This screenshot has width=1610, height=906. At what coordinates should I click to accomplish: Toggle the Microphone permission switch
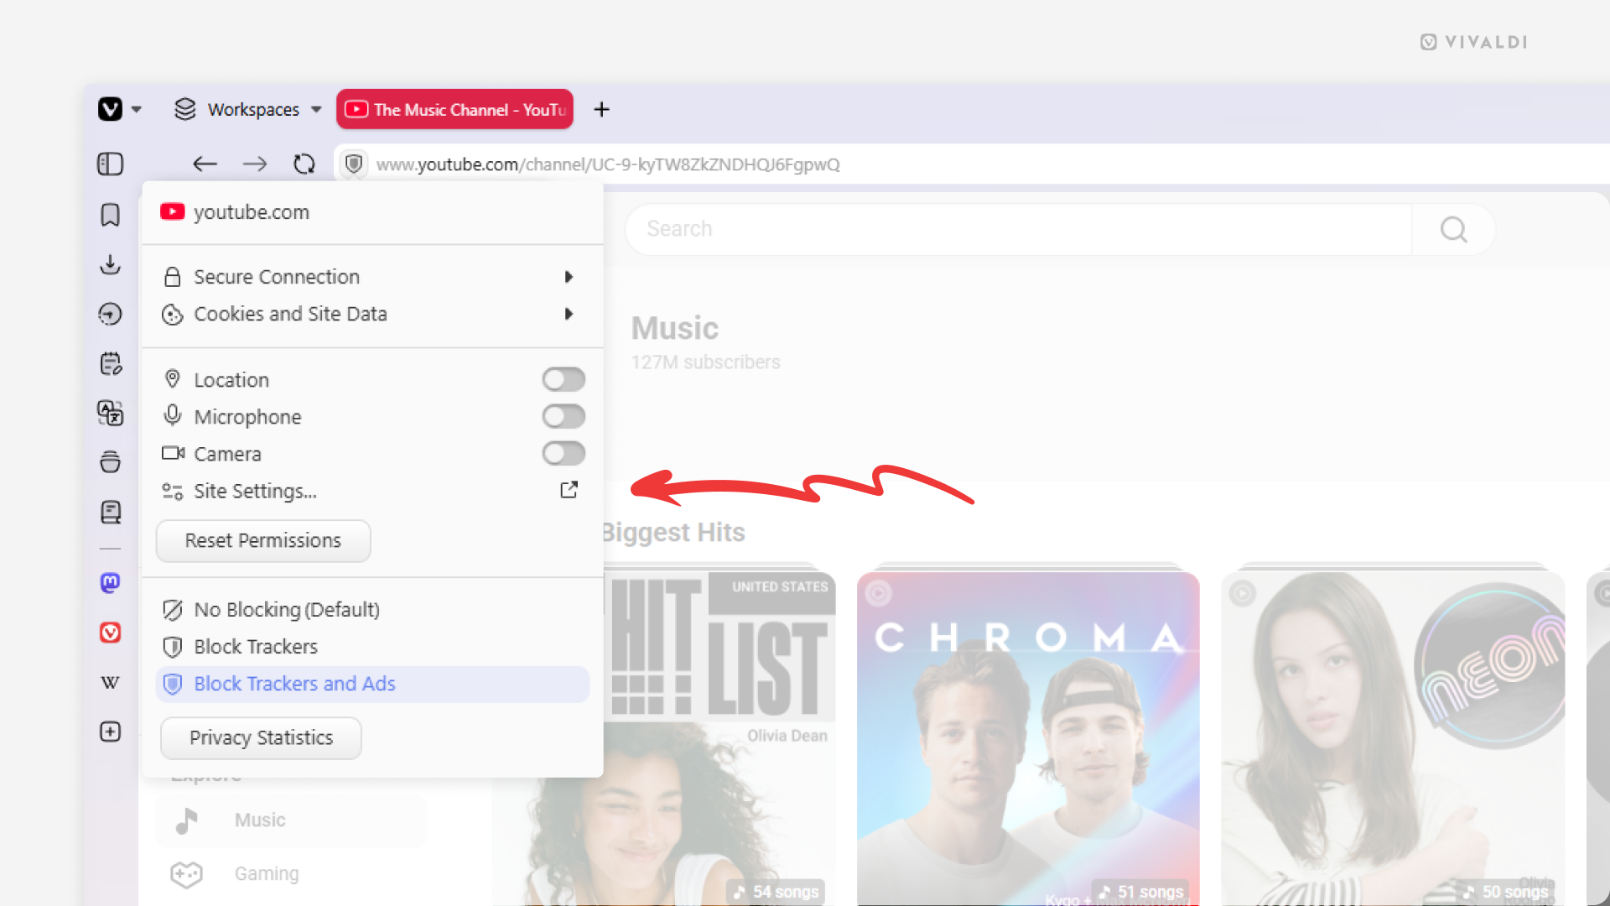tap(563, 416)
